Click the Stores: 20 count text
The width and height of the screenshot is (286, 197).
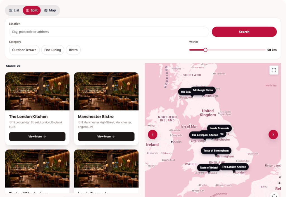pyautogui.click(x=13, y=66)
